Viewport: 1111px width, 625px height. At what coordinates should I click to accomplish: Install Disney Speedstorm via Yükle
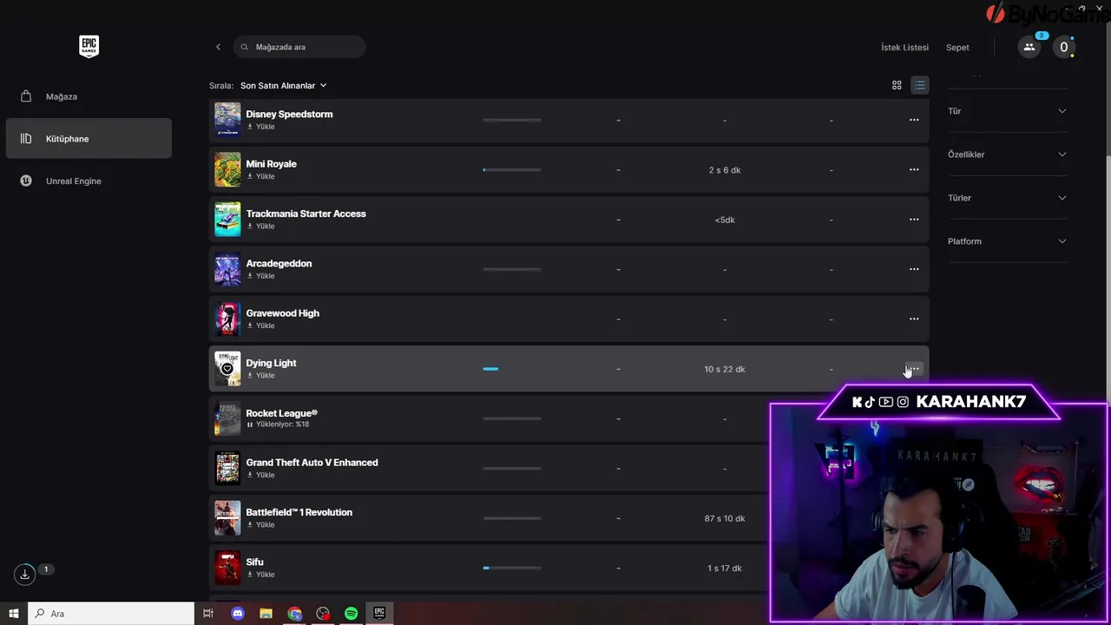(260, 127)
